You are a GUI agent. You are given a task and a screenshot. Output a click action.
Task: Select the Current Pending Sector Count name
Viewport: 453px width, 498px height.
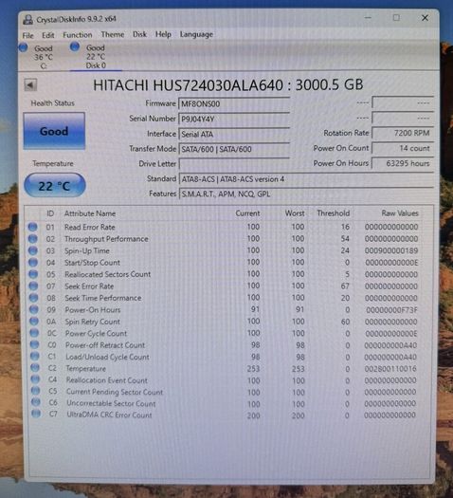(115, 392)
